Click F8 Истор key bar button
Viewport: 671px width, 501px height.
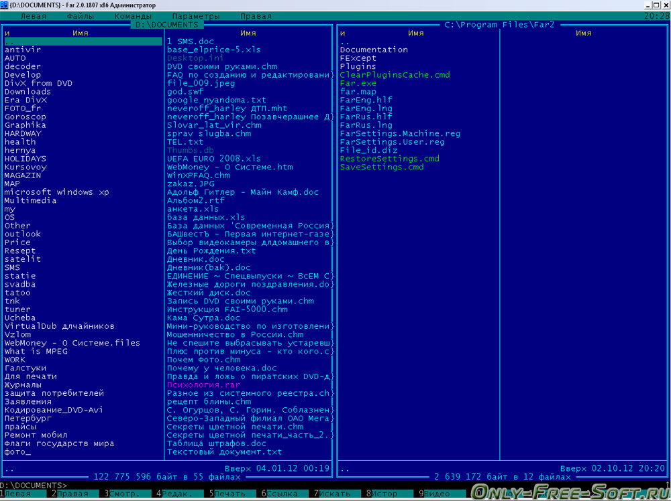pyautogui.click(x=389, y=494)
